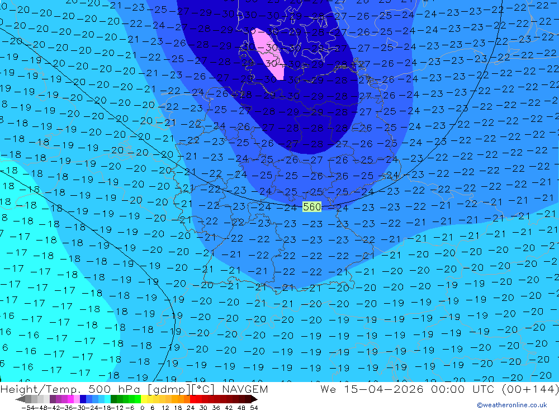Click the (00+144) forecast hour text
Screen dimensions: 559x410
coord(530,389)
